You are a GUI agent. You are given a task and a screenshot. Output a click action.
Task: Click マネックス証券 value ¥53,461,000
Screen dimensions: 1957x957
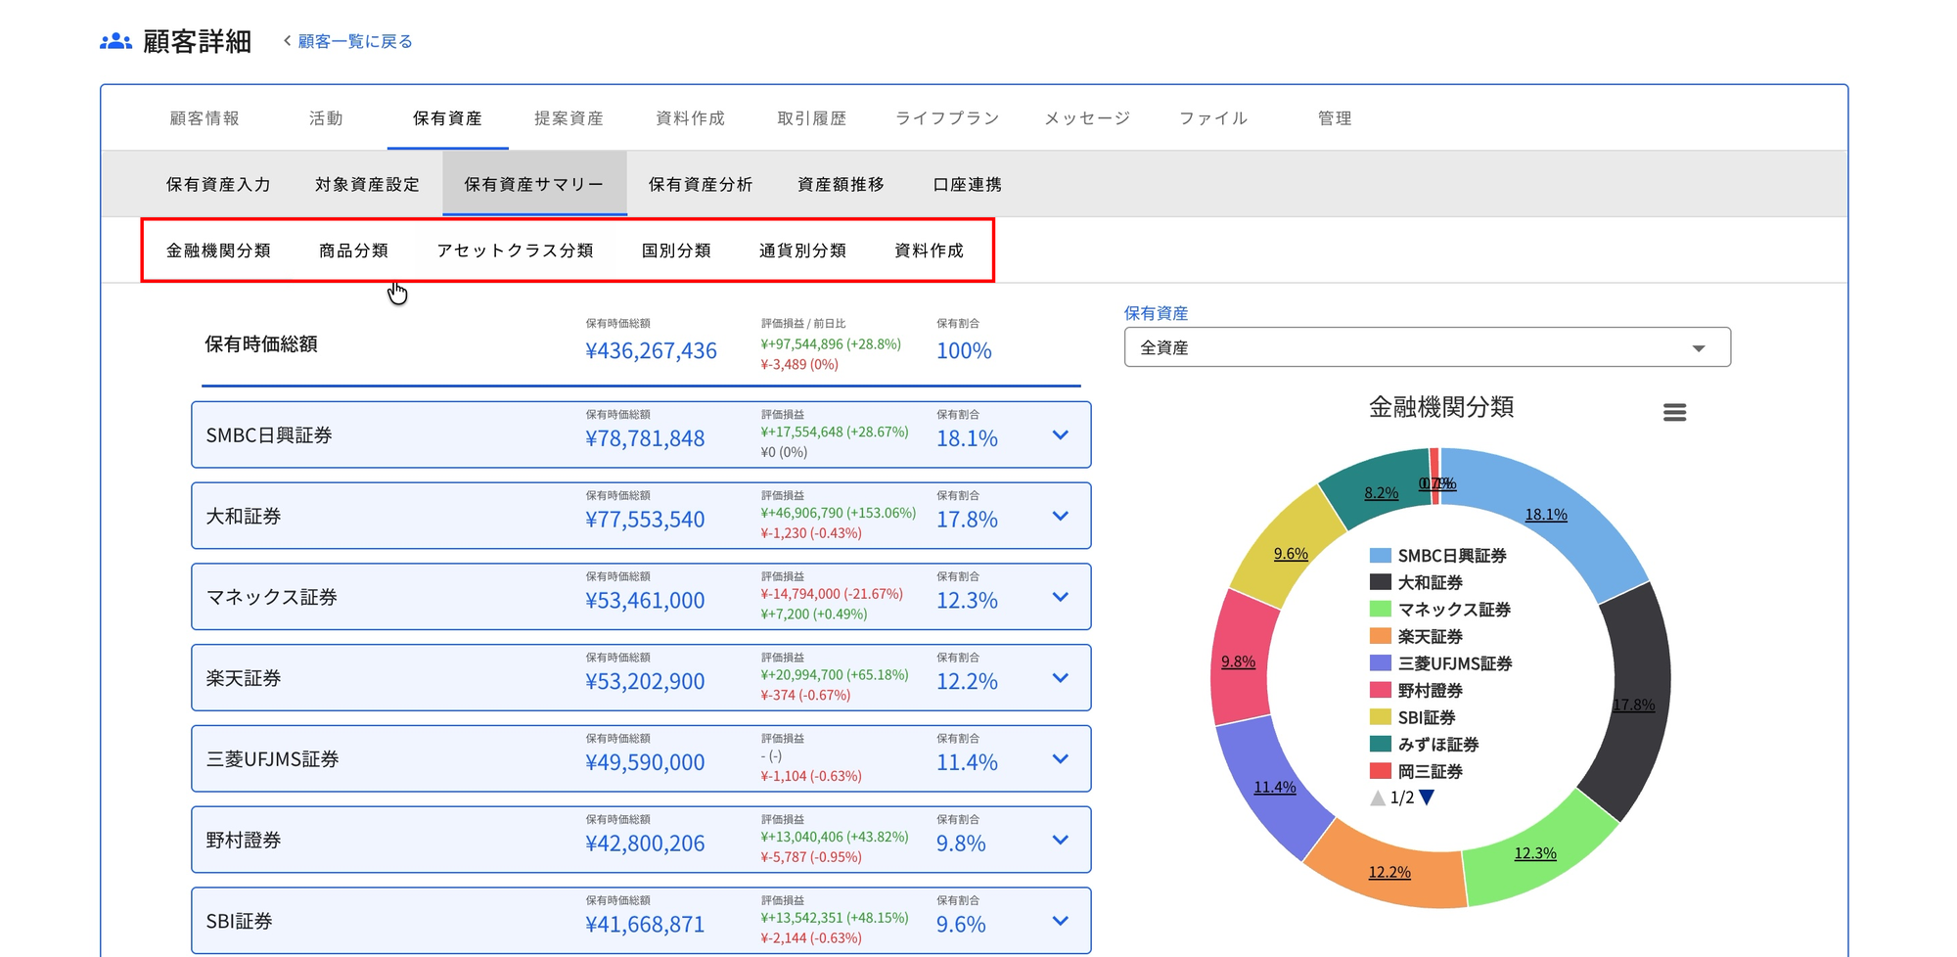click(645, 601)
